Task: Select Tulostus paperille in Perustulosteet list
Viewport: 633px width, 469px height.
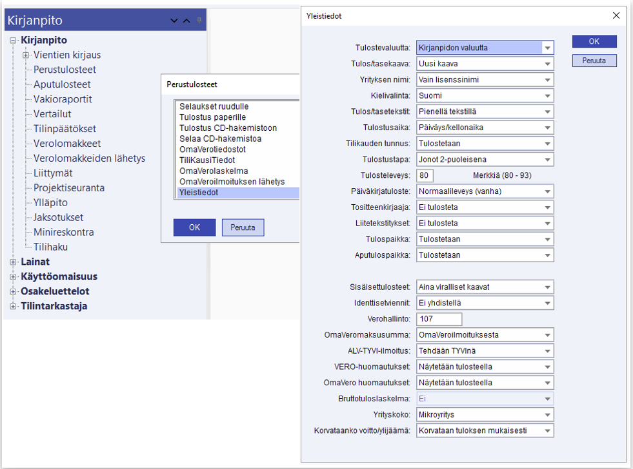Action: 212,117
